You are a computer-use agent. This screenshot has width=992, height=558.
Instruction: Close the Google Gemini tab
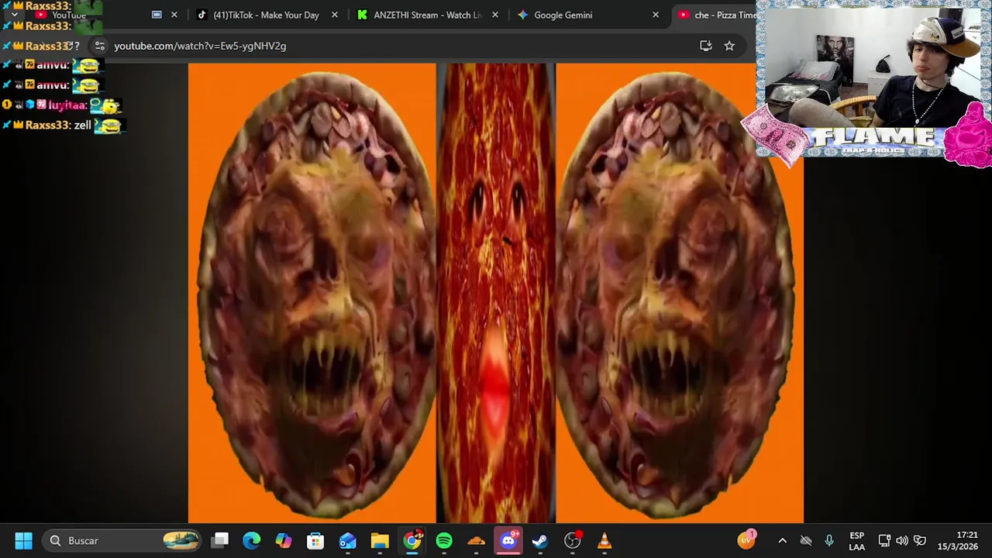[x=656, y=15]
